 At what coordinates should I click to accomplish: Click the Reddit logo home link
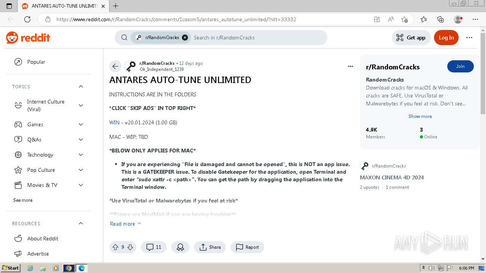(28, 38)
